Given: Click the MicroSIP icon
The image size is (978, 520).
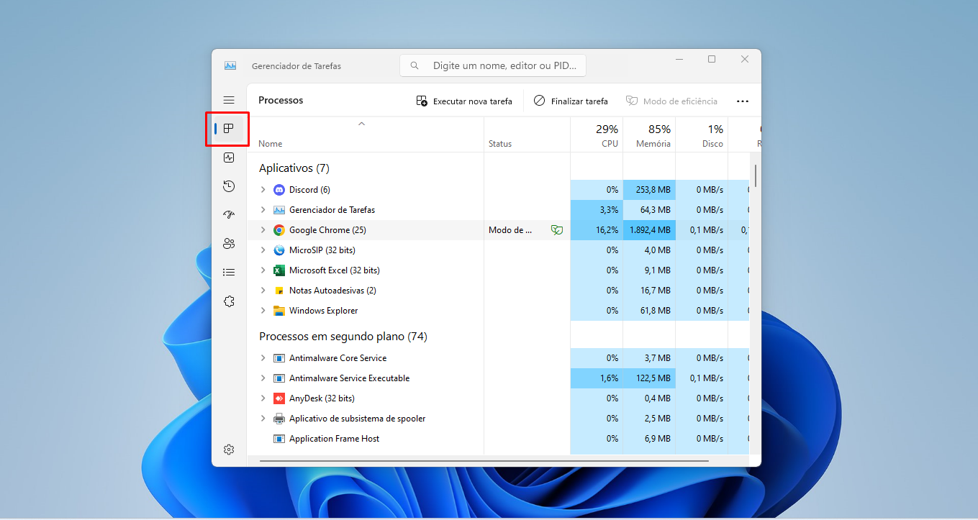Looking at the screenshot, I should pos(279,250).
